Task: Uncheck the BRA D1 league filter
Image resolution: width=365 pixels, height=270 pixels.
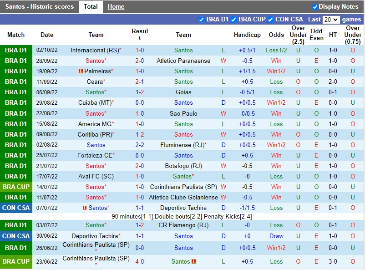Action: tap(202, 20)
